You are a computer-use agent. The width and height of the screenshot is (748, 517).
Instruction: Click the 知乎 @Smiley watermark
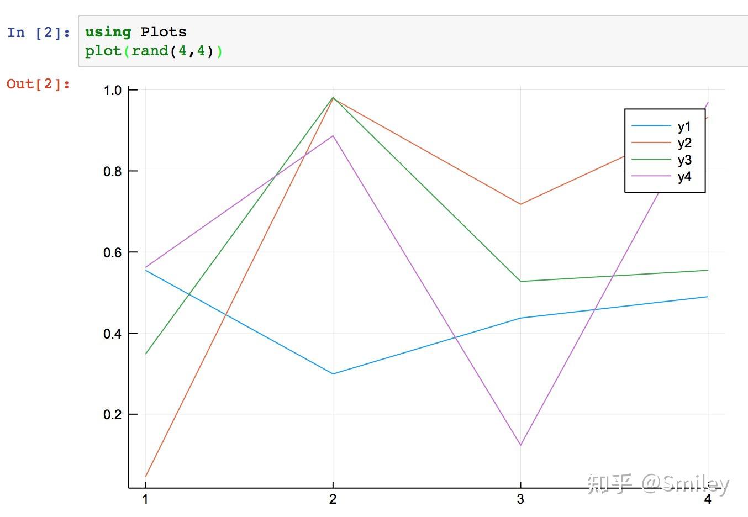tap(658, 483)
